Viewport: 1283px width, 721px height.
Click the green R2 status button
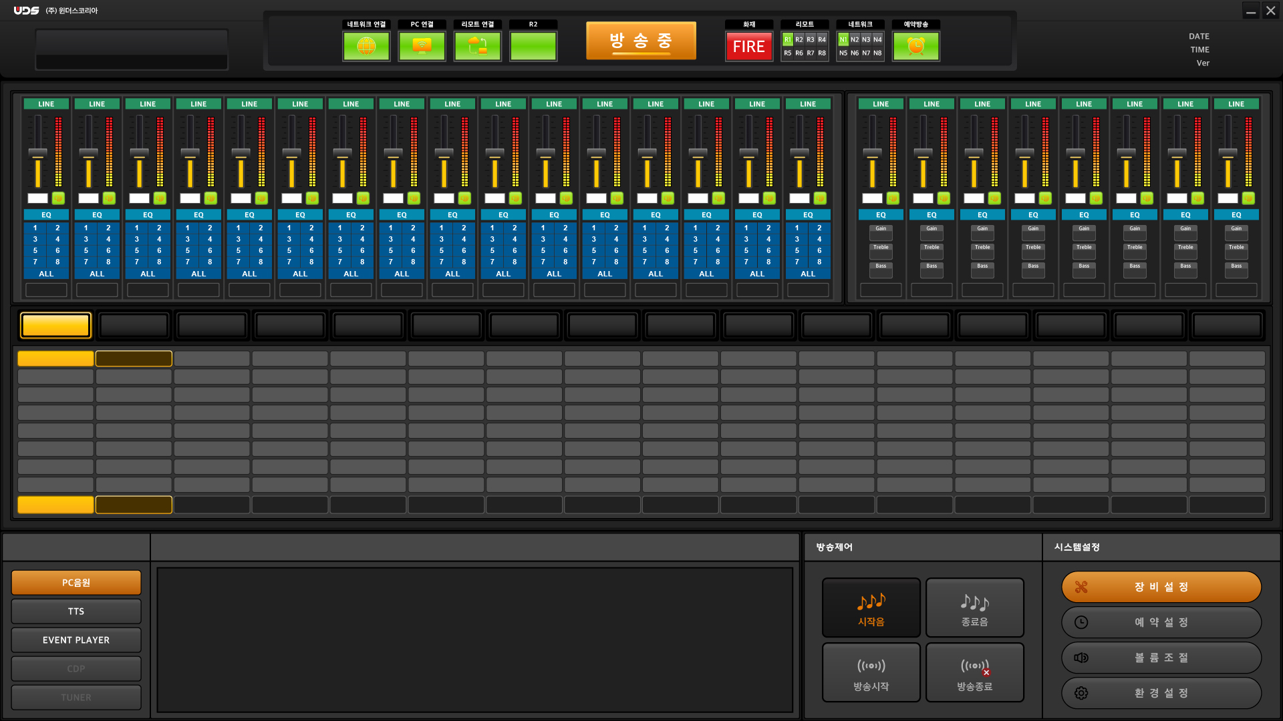point(533,46)
